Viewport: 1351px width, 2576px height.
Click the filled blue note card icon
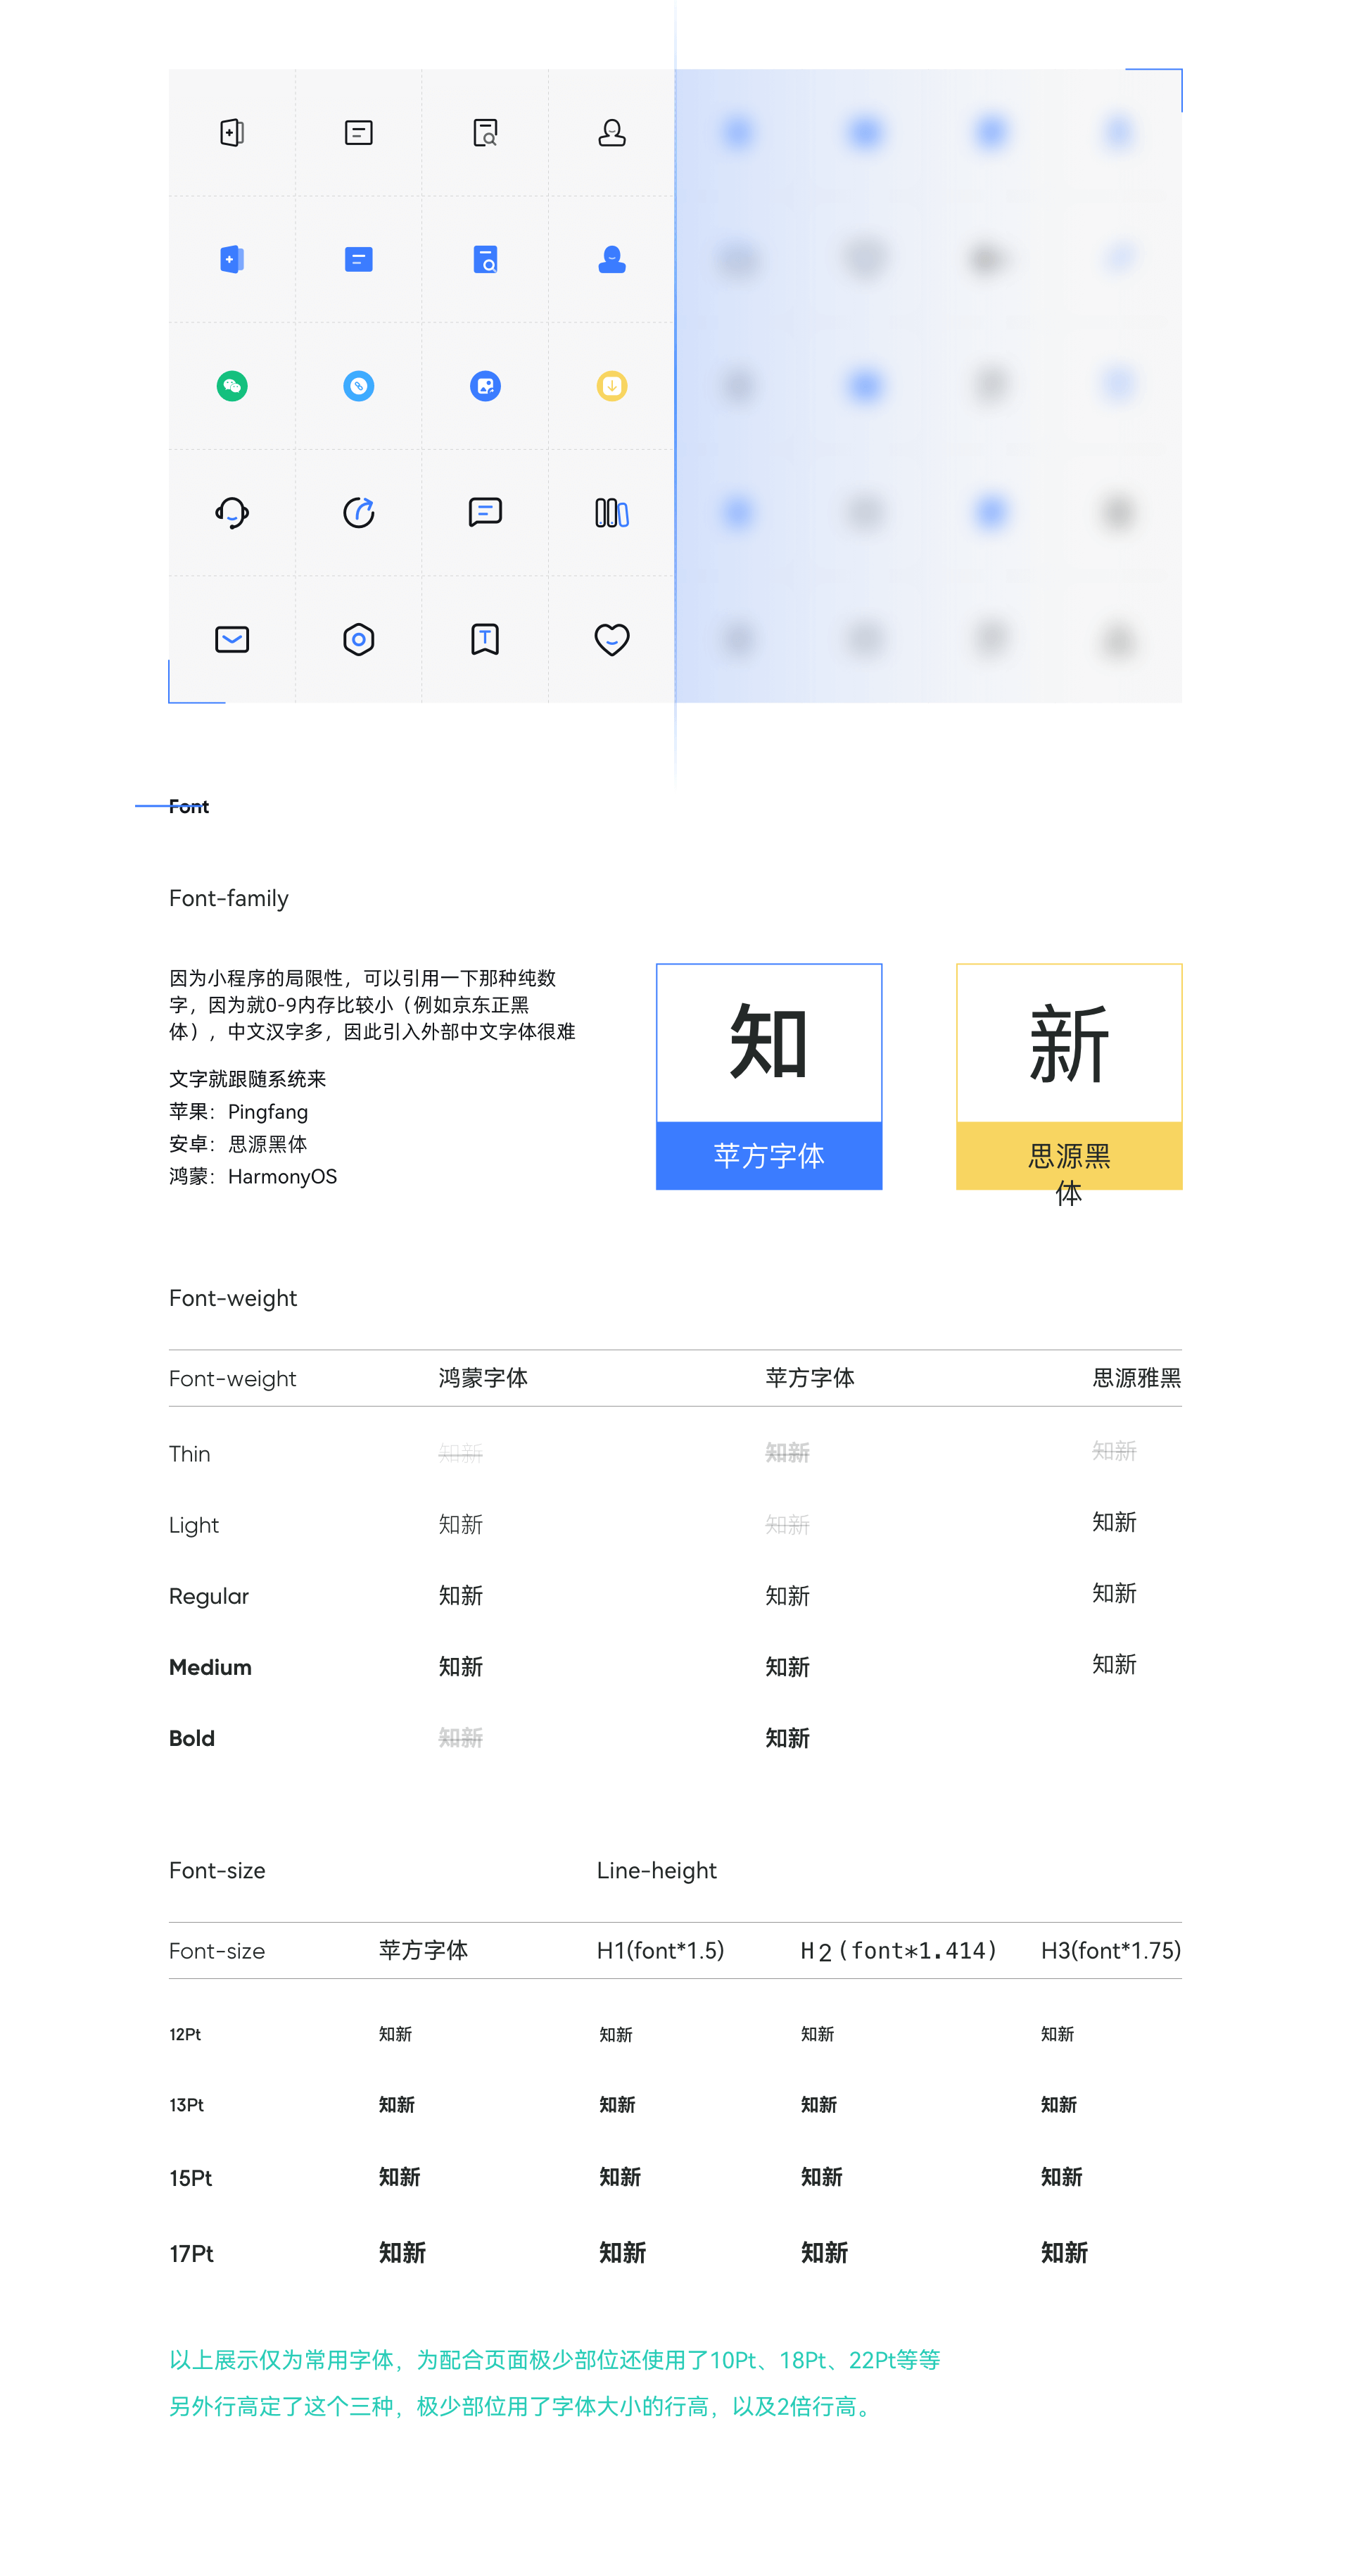point(359,260)
